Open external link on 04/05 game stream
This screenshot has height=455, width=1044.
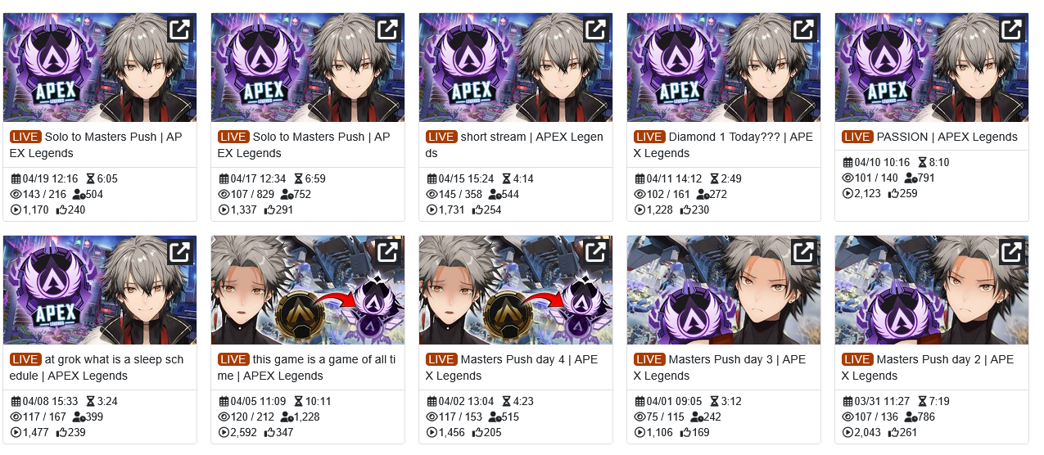point(387,252)
